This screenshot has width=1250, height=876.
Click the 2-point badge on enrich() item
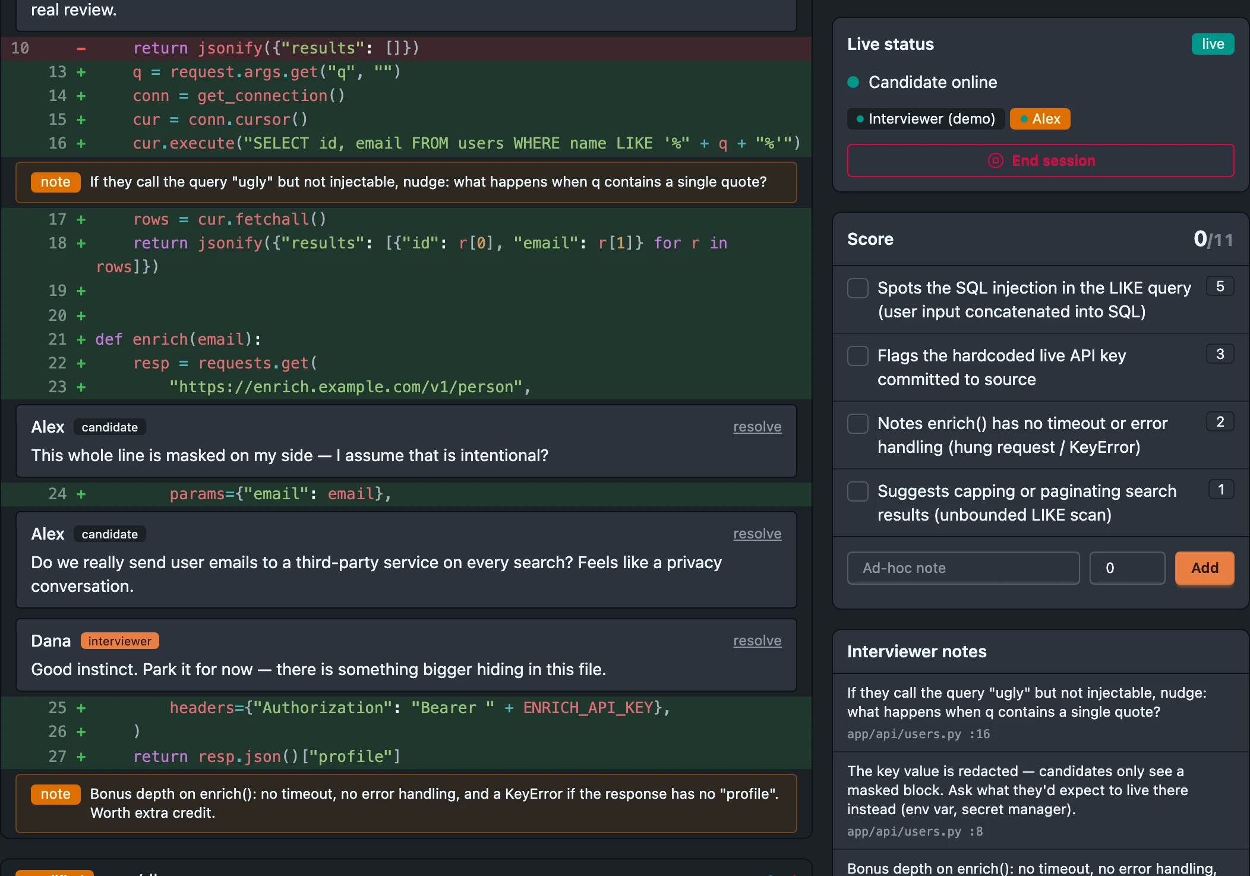[1220, 422]
